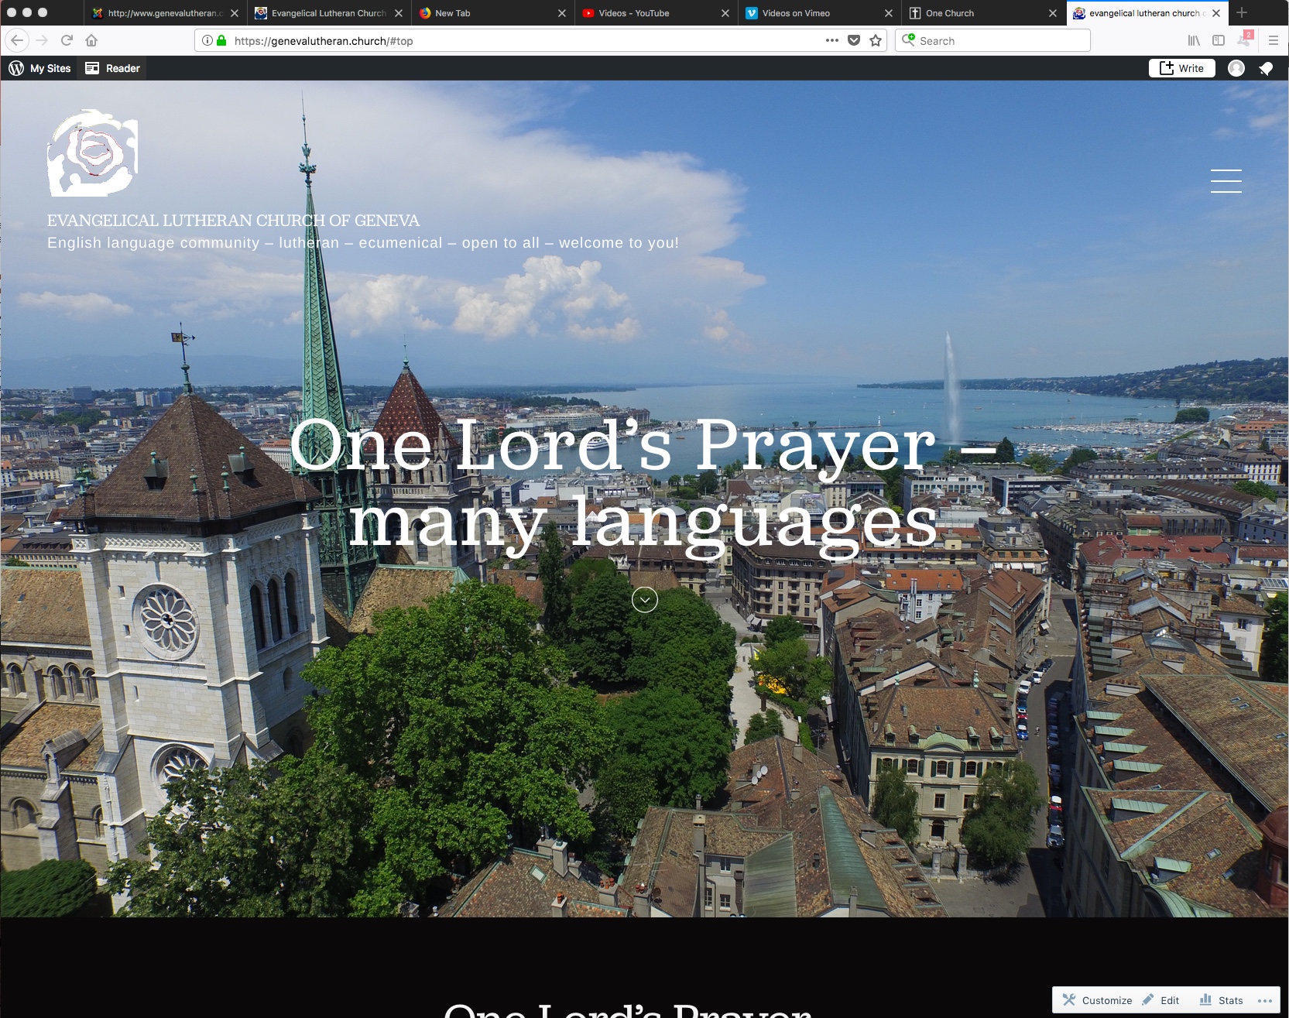The image size is (1289, 1018).
Task: Toggle the site hamburger navigation menu
Action: point(1226,180)
